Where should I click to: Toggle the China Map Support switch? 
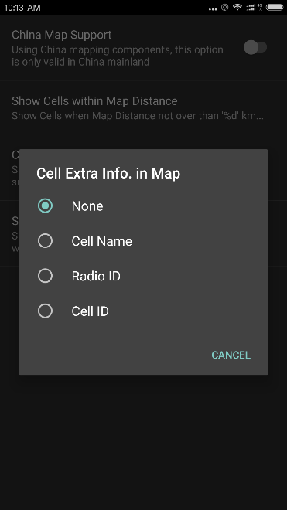255,47
